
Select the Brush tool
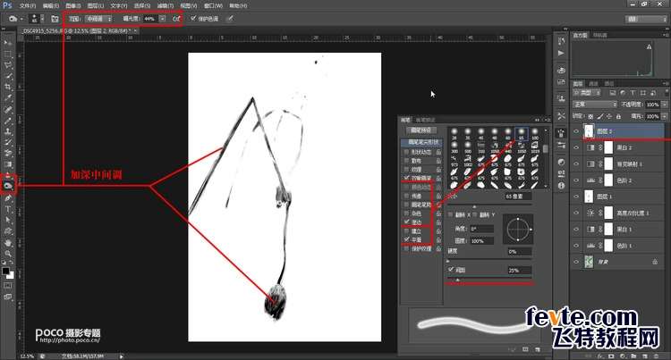click(x=8, y=121)
